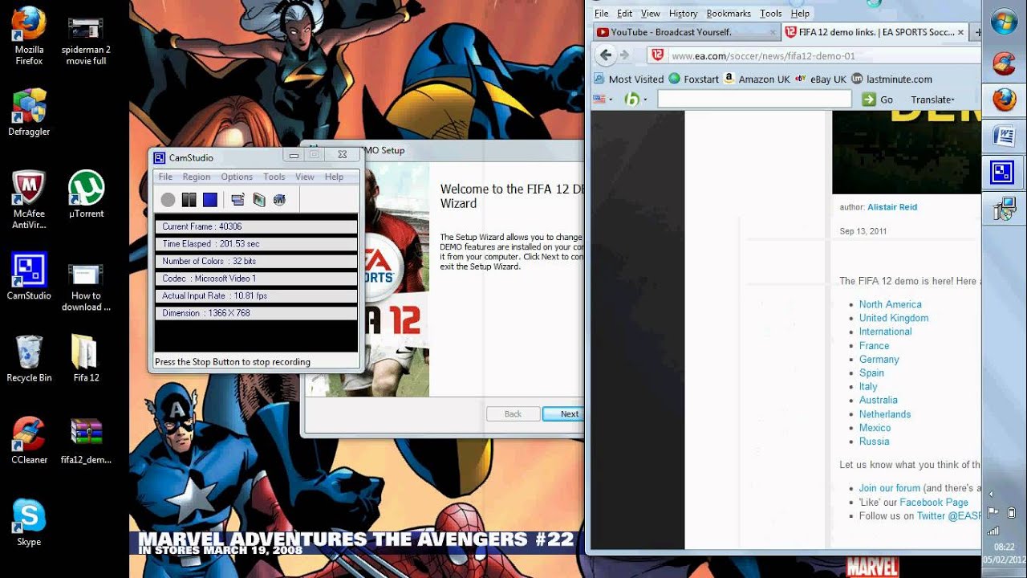Image resolution: width=1027 pixels, height=578 pixels.
Task: Open File menu in CamStudio
Action: click(165, 177)
